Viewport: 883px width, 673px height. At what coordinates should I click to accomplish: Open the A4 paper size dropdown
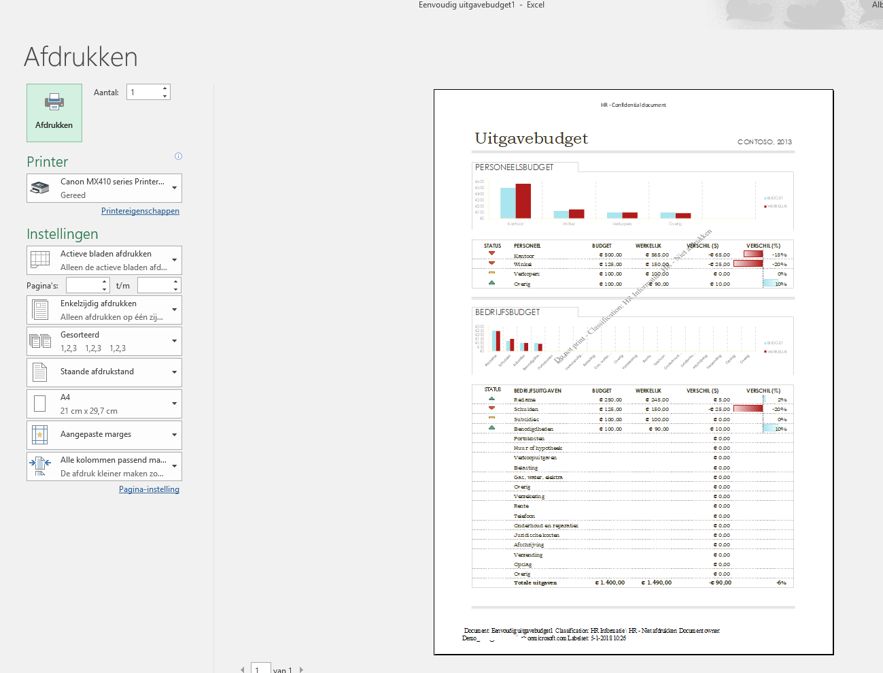point(105,404)
